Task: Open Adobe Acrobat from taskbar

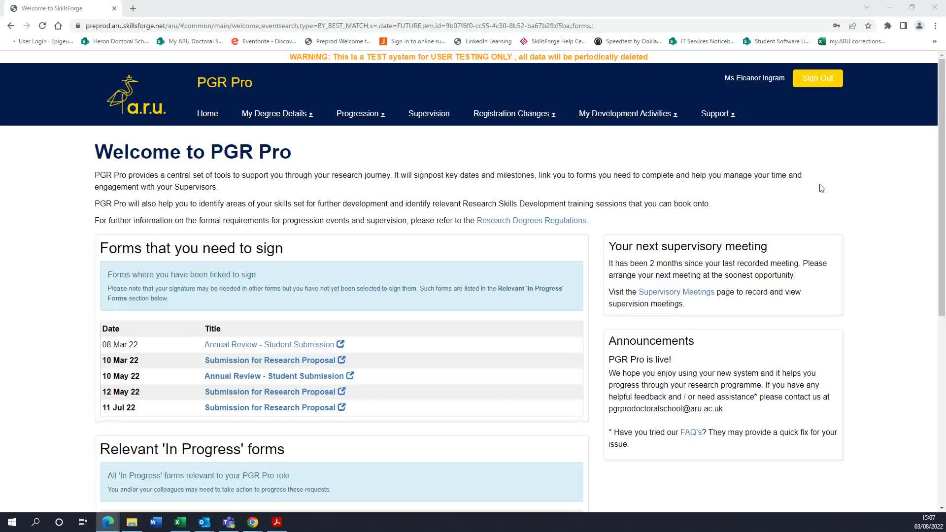Action: tap(277, 522)
